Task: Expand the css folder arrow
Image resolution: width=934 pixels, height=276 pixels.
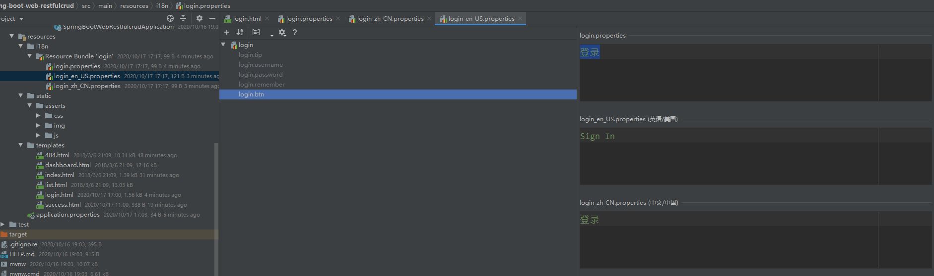Action: pos(38,115)
